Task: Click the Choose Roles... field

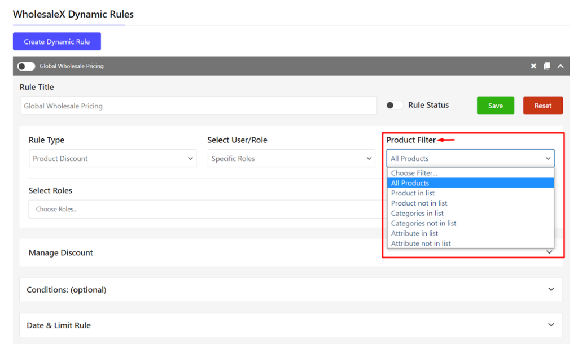Action: pos(207,209)
